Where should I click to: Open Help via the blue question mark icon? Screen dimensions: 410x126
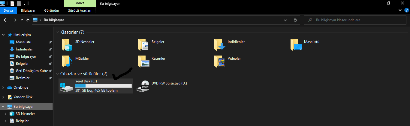406,10
